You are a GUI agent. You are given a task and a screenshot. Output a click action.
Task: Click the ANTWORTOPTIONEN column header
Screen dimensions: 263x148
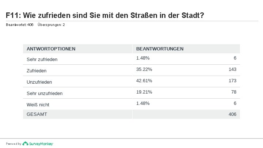point(51,49)
